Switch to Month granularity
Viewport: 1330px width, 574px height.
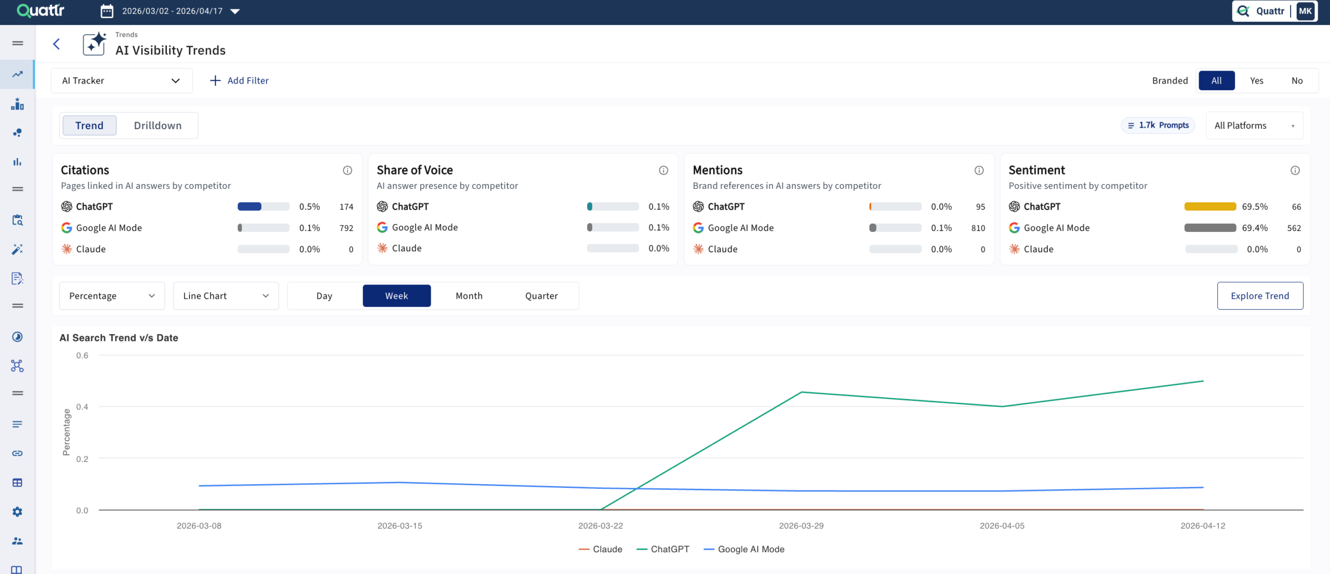[x=469, y=295]
